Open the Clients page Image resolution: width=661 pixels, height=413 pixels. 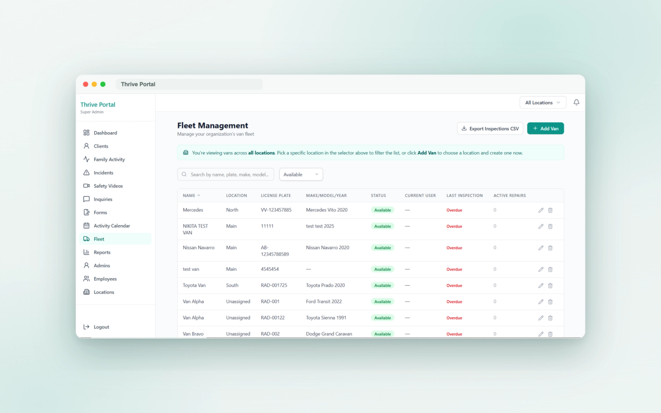(x=115, y=146)
